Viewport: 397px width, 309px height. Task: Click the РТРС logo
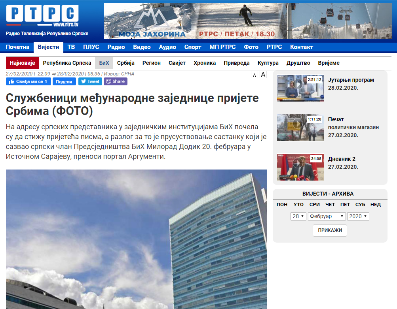point(42,16)
